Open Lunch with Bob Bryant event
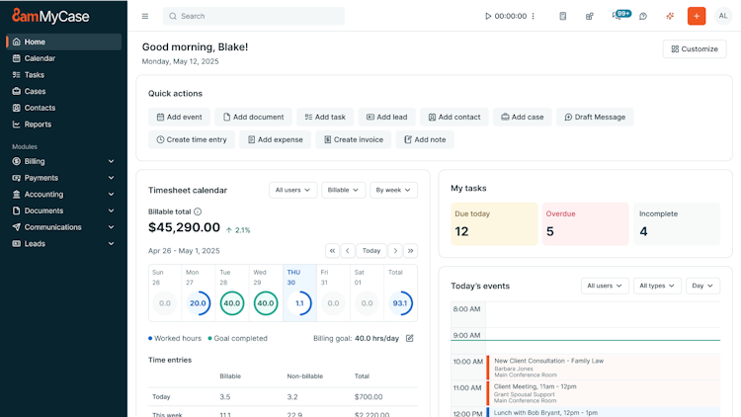 pos(604,412)
